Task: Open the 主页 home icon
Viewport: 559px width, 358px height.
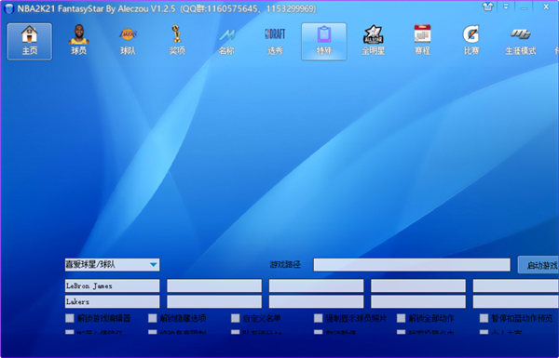Action: [30, 42]
